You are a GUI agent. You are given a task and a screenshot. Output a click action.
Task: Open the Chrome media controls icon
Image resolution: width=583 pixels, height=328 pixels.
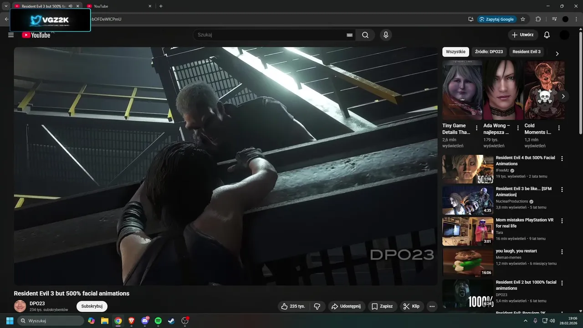(554, 19)
